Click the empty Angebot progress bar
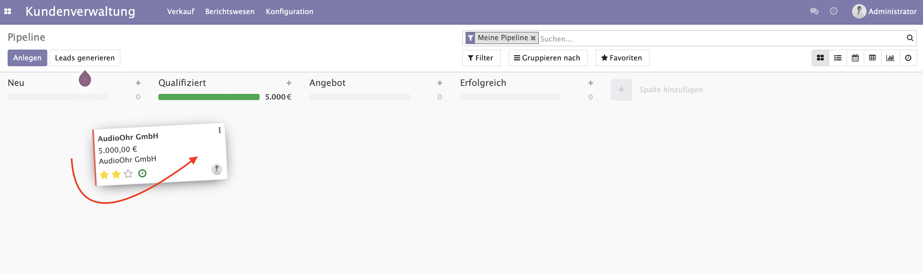The height and width of the screenshot is (273, 923). pyautogui.click(x=360, y=97)
